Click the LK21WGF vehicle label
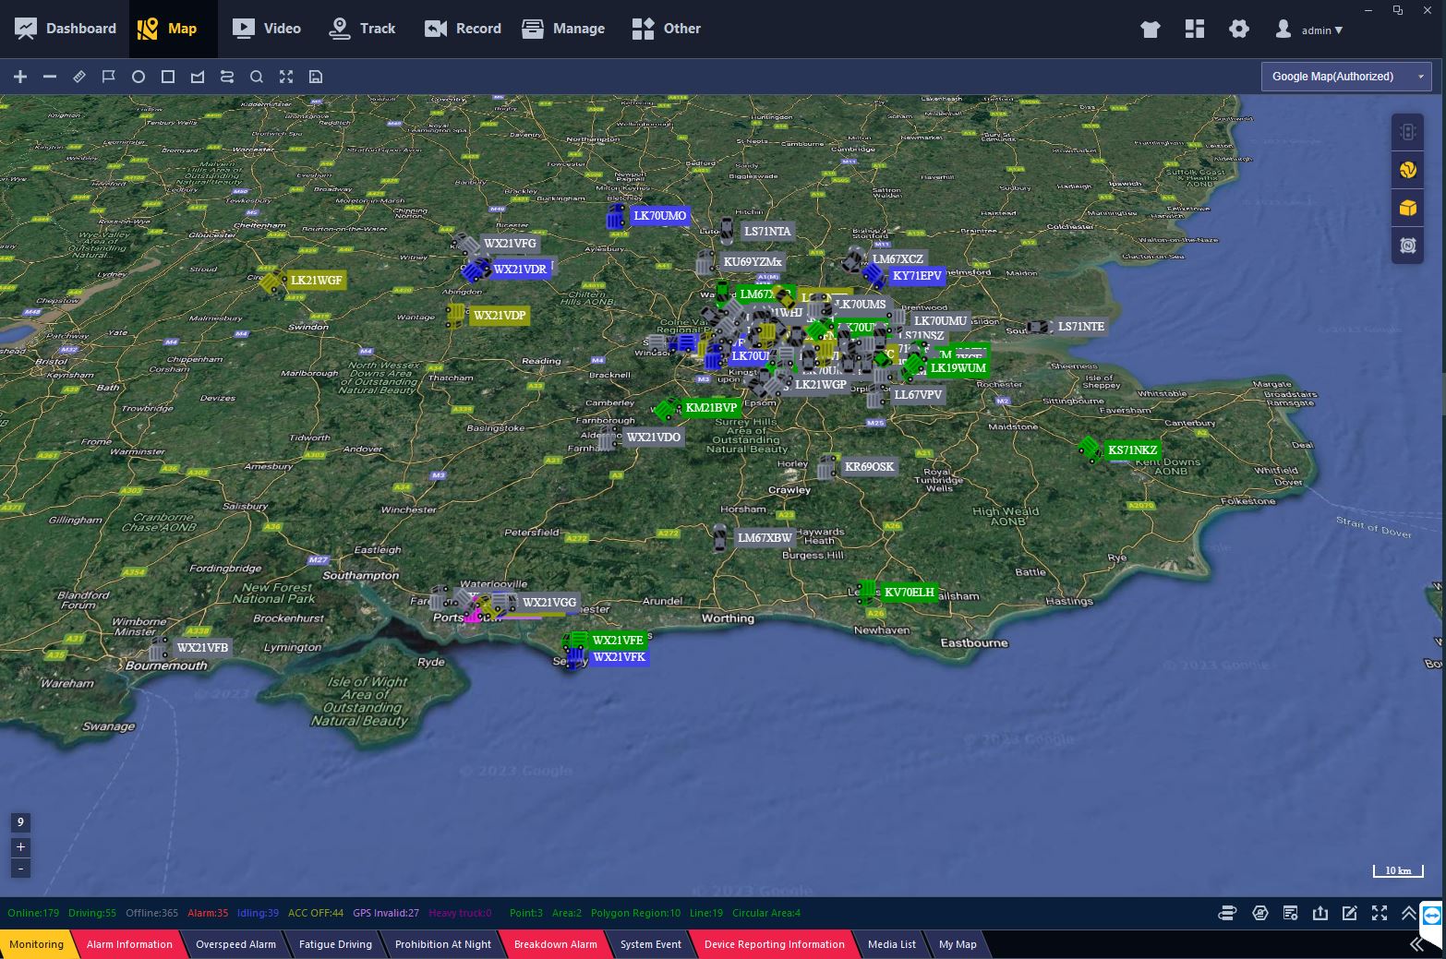The image size is (1446, 959). click(316, 281)
